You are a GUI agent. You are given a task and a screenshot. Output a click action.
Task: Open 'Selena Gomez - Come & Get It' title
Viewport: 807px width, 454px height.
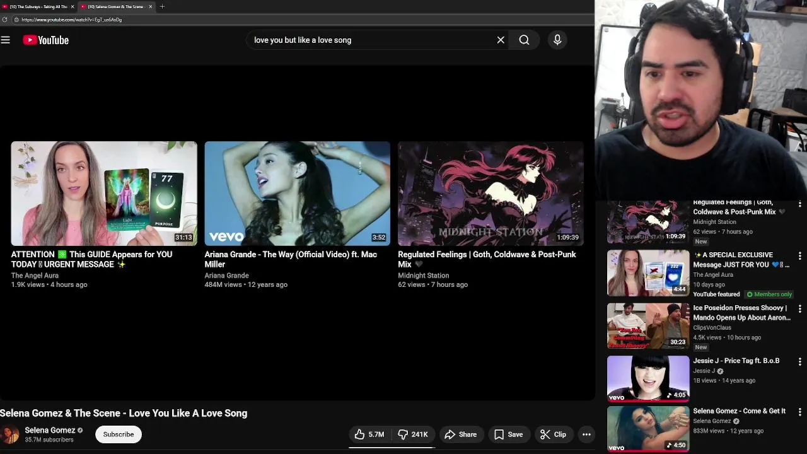[x=740, y=411]
